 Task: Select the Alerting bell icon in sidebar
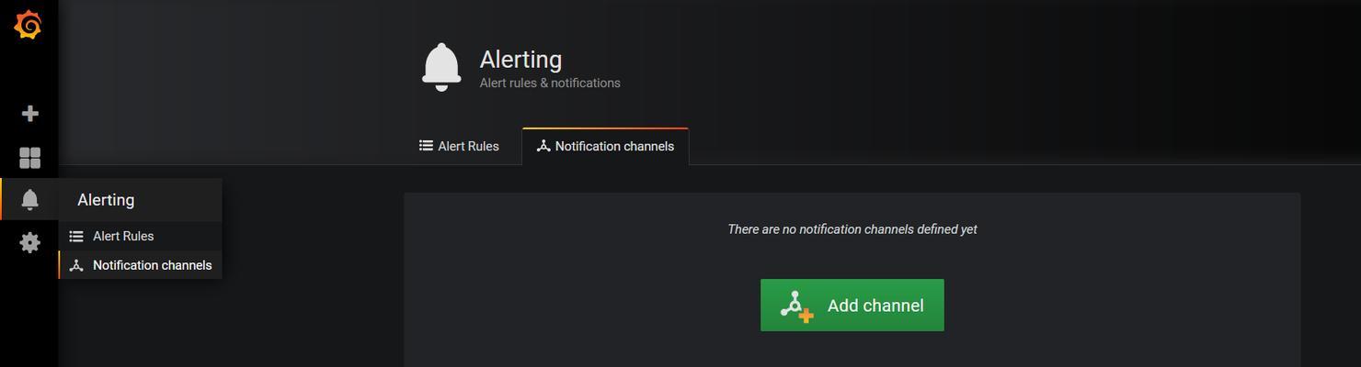point(29,199)
